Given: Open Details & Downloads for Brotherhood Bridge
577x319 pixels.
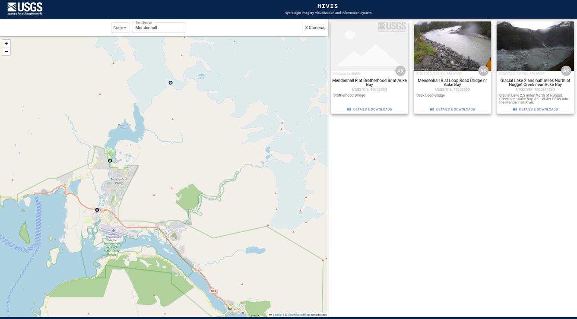Looking at the screenshot, I should click(369, 108).
